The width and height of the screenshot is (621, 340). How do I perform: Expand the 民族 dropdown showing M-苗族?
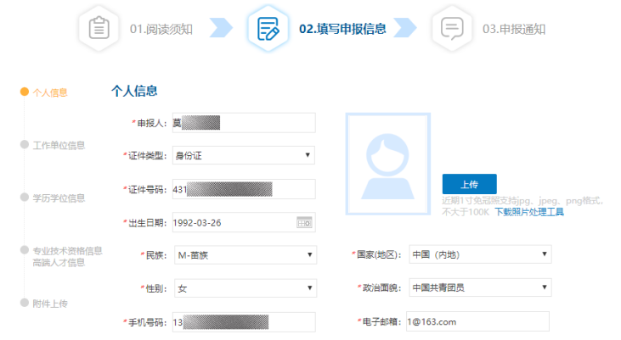[x=243, y=254]
